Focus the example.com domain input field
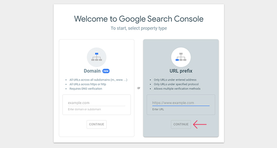This screenshot has width=277, height=148. tap(97, 103)
